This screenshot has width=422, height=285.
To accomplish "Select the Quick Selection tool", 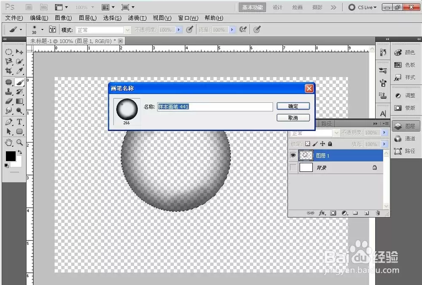I will coord(19,61).
